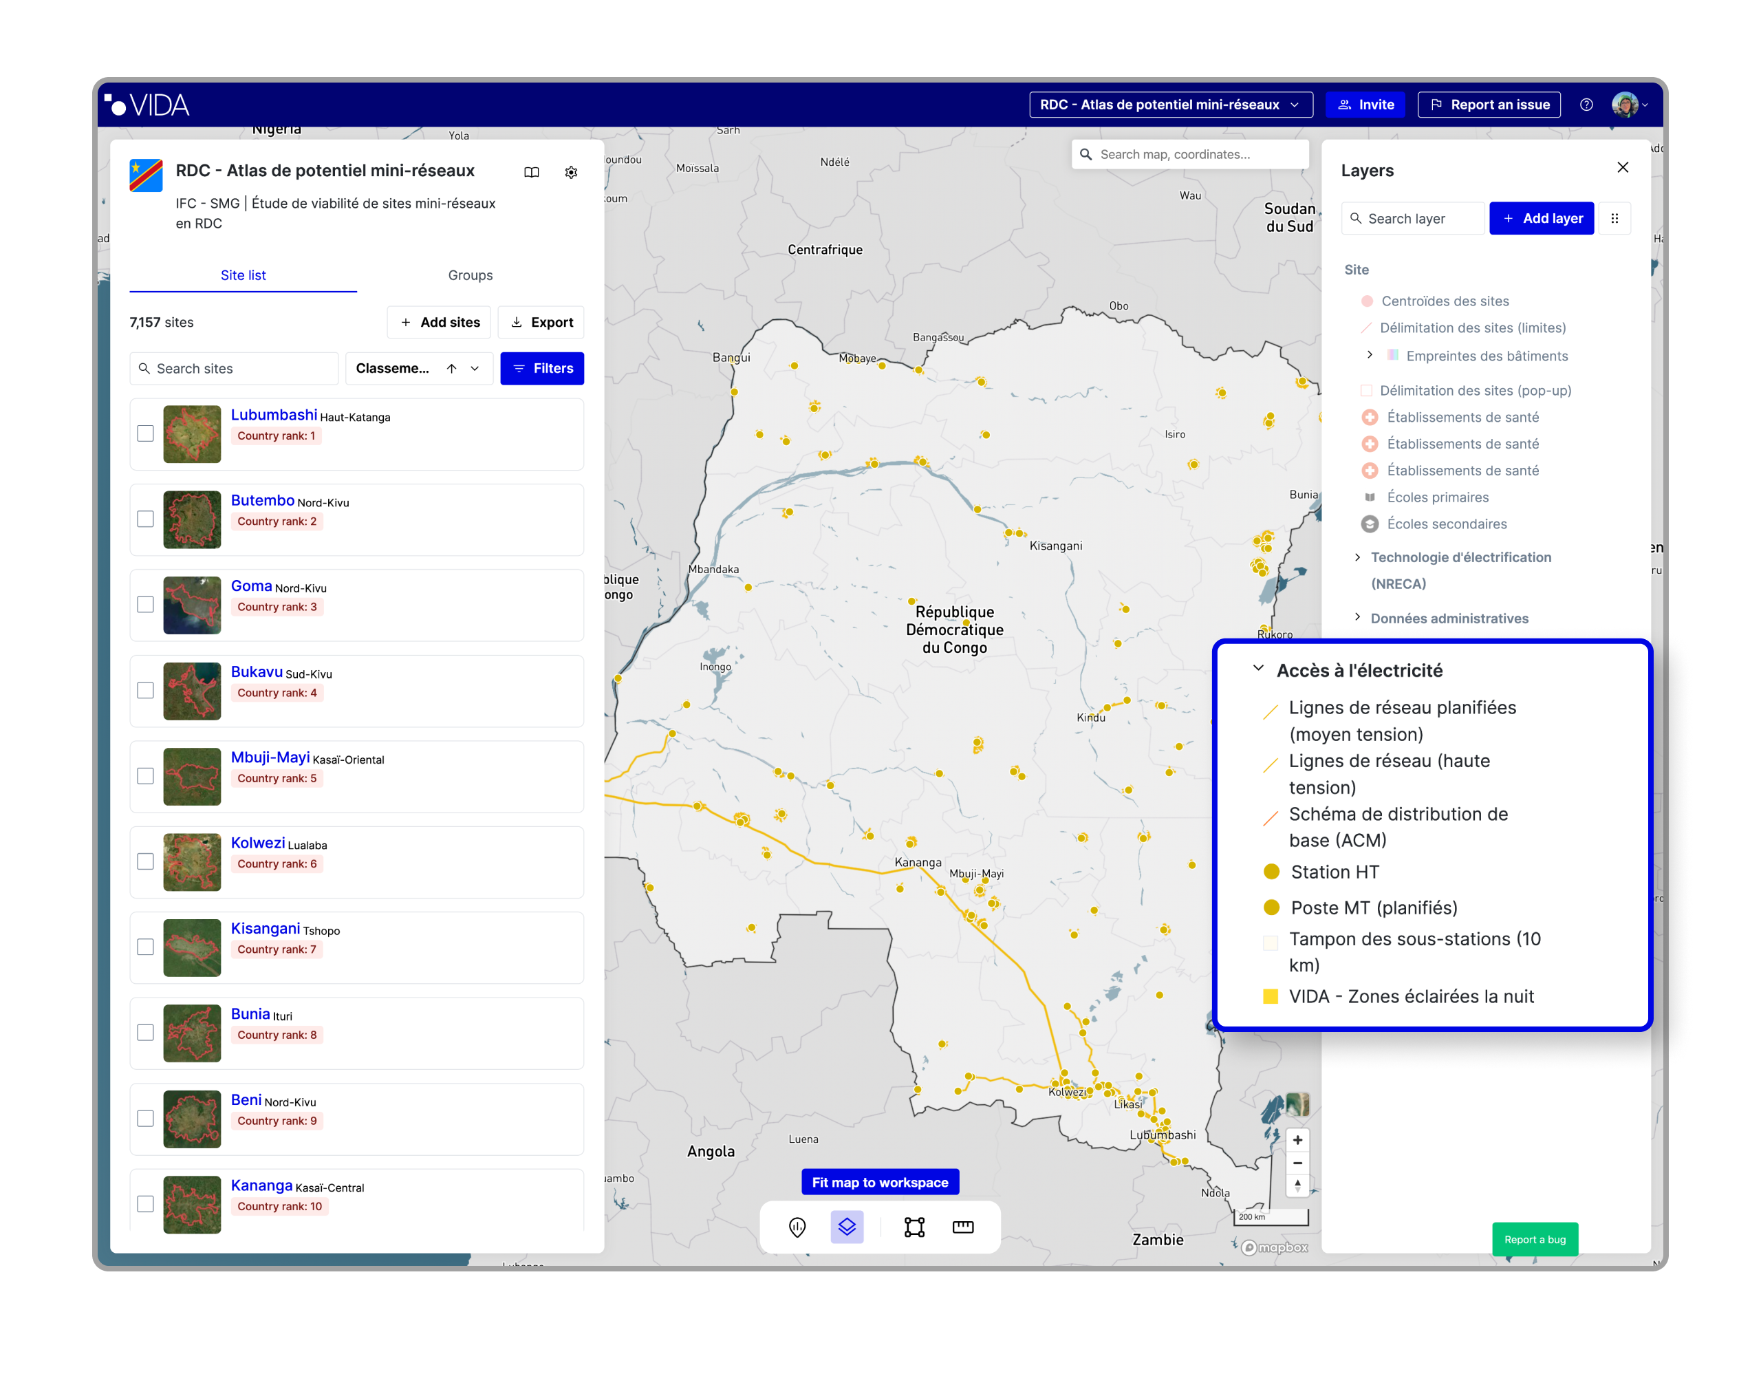
Task: Open the workspace selector dropdown
Action: pyautogui.click(x=1170, y=105)
